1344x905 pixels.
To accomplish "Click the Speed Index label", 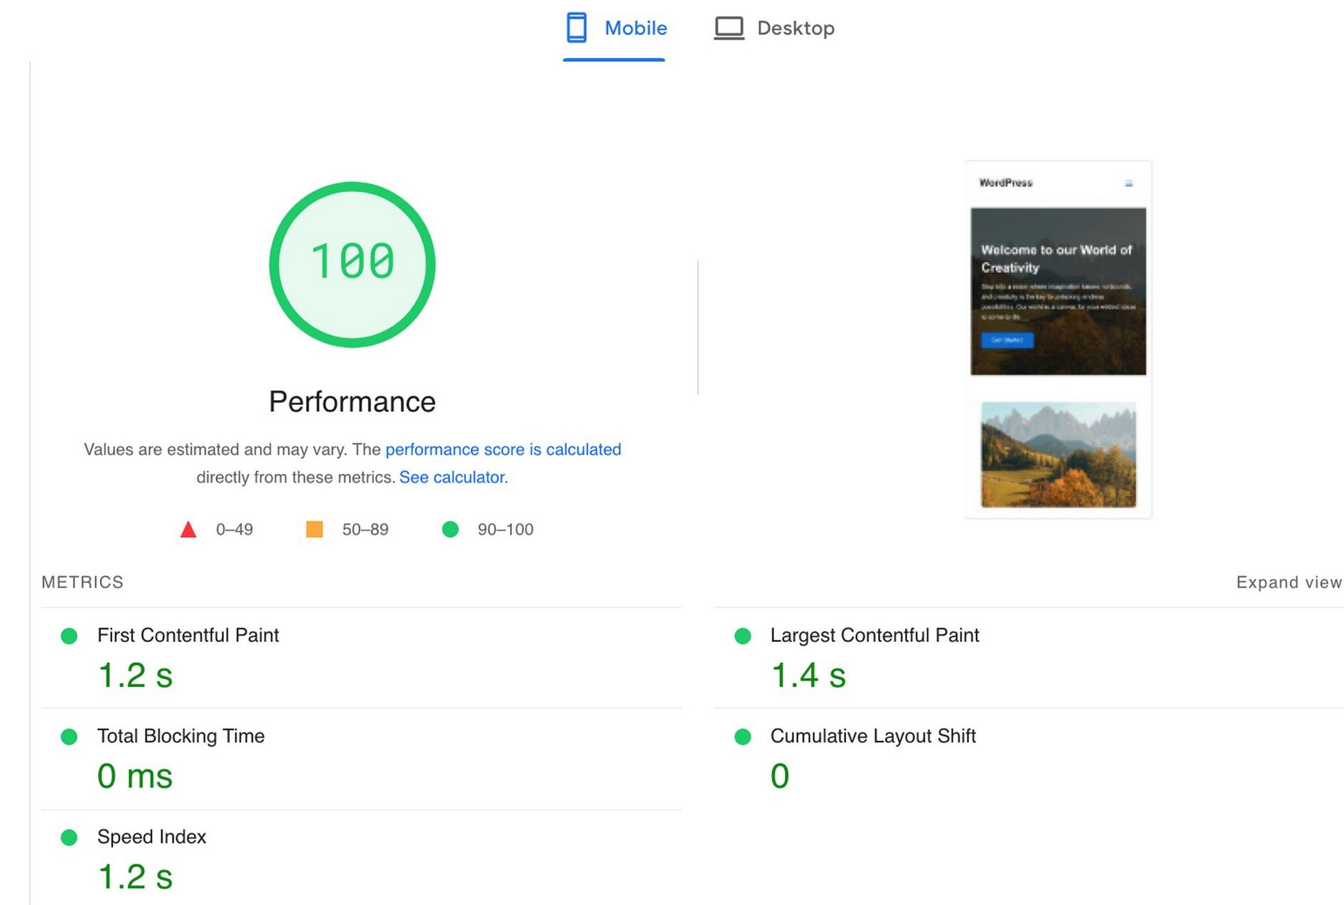I will pos(152,836).
